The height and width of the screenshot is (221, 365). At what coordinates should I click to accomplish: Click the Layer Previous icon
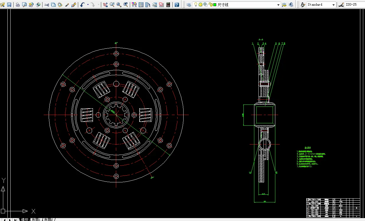coord(291,5)
